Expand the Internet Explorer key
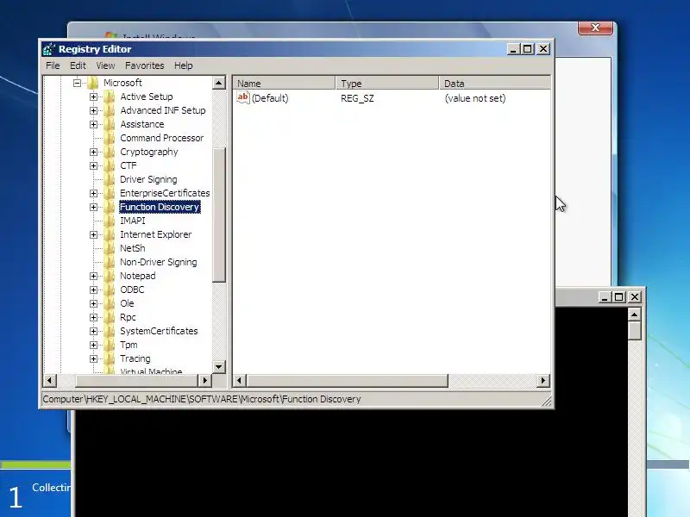The image size is (690, 517). tap(93, 234)
